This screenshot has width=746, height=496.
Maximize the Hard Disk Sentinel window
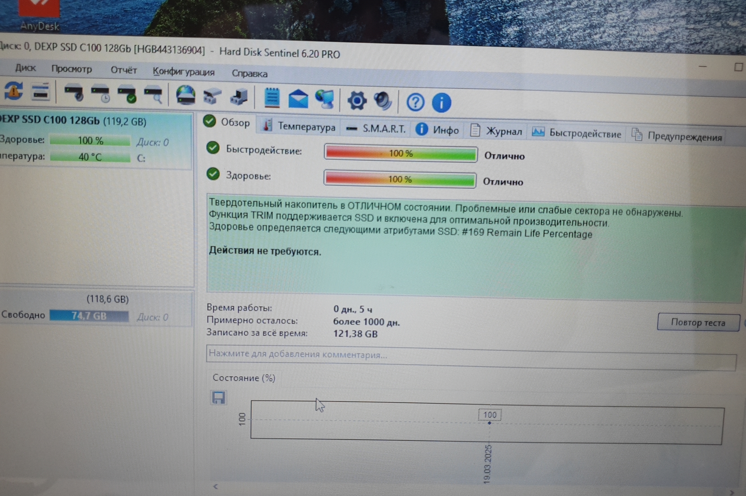point(738,67)
